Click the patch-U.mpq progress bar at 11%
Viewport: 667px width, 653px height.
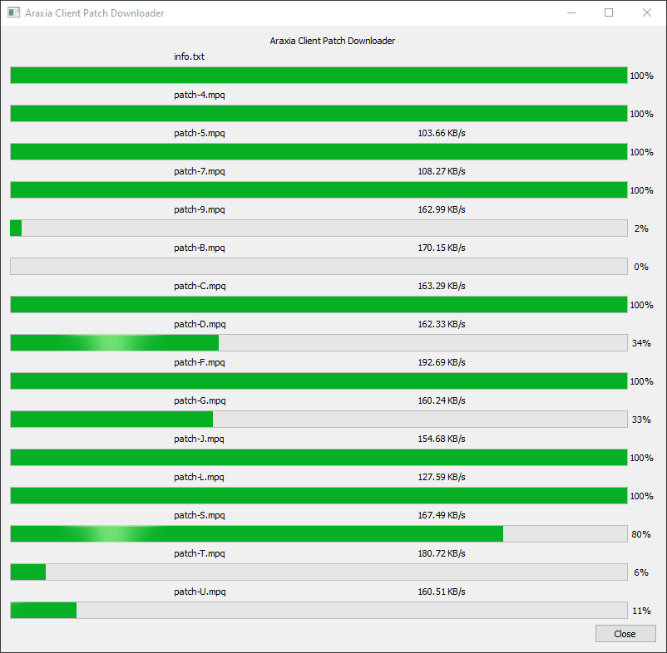coord(319,611)
